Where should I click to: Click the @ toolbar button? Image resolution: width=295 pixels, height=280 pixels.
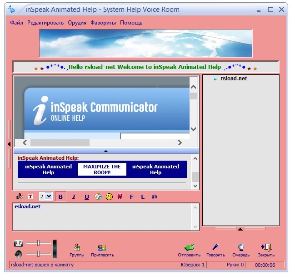[154, 196]
